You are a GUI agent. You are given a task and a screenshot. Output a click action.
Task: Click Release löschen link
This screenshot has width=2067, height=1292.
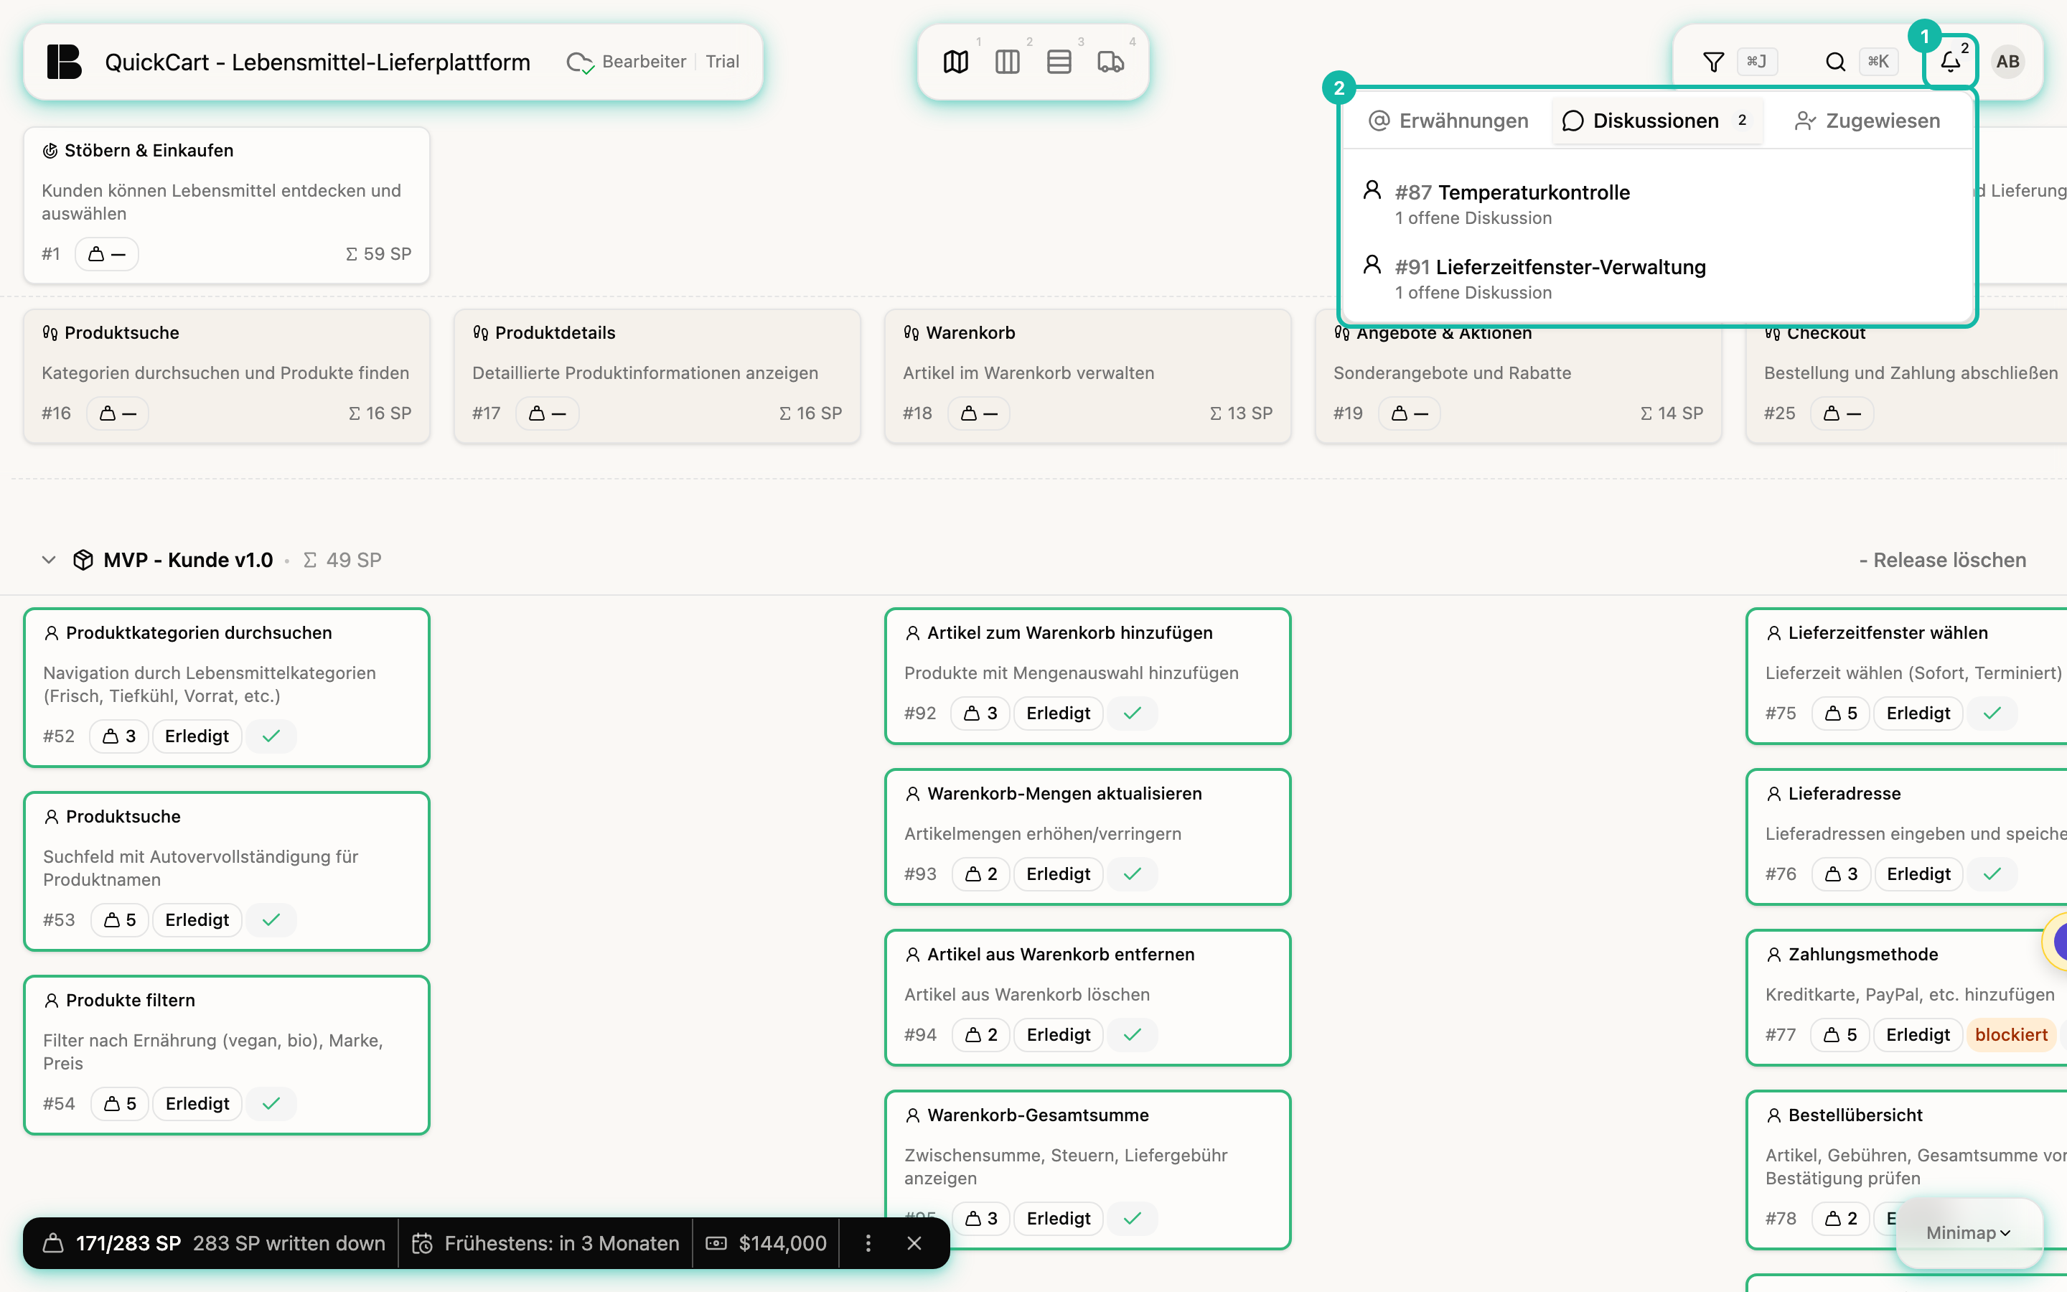pyautogui.click(x=1942, y=560)
